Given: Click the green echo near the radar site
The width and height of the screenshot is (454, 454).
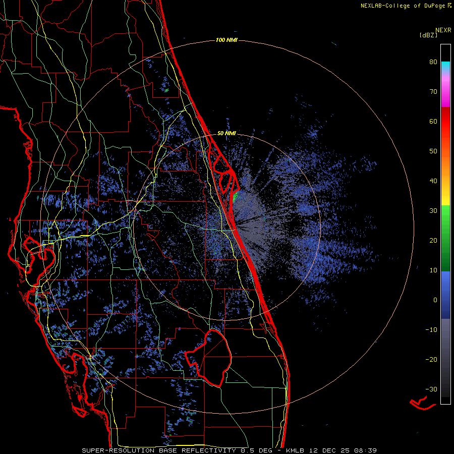Looking at the screenshot, I should (236, 197).
